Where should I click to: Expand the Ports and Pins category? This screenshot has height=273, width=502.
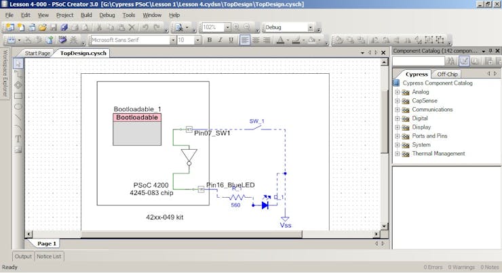[x=398, y=136]
